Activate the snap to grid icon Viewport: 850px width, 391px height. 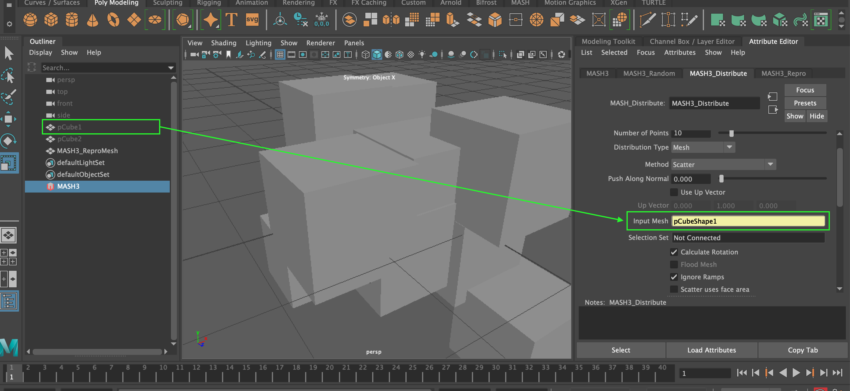point(280,54)
